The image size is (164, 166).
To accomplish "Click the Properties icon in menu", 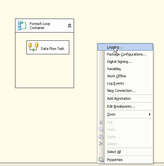I will coord(101,160).
